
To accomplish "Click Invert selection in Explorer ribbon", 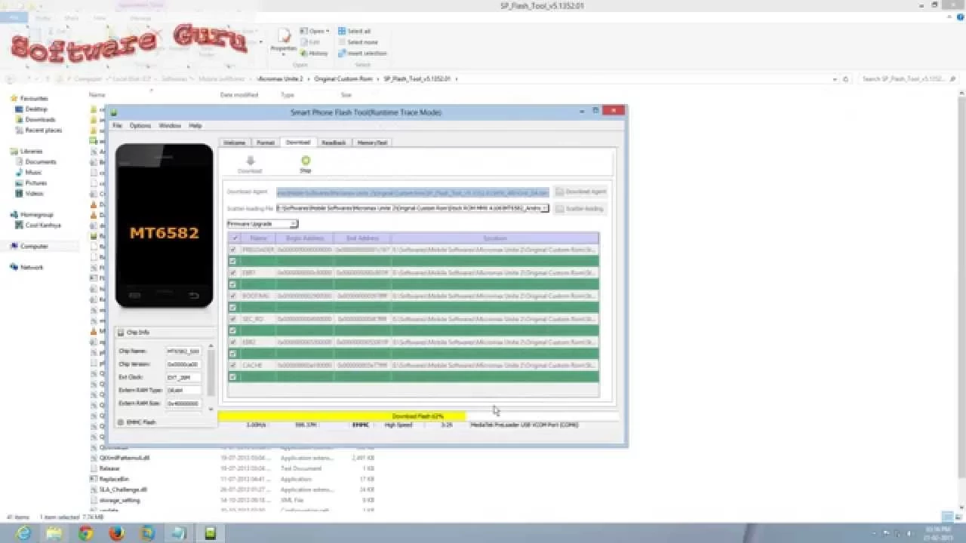I will pyautogui.click(x=362, y=54).
